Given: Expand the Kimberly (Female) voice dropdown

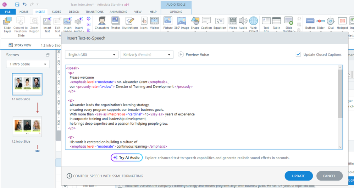Looking at the screenshot, I should coord(146,55).
